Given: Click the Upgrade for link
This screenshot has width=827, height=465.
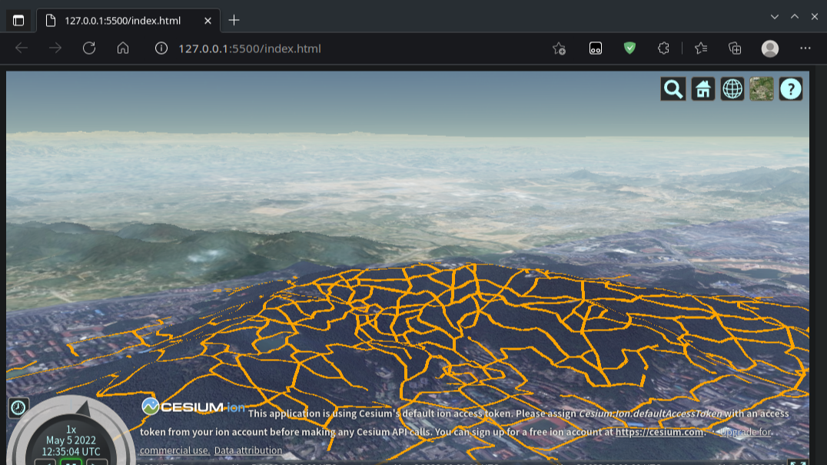Looking at the screenshot, I should [x=746, y=432].
